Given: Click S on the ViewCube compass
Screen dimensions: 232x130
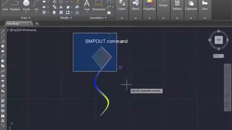Looking at the screenshot, I should (219, 49).
